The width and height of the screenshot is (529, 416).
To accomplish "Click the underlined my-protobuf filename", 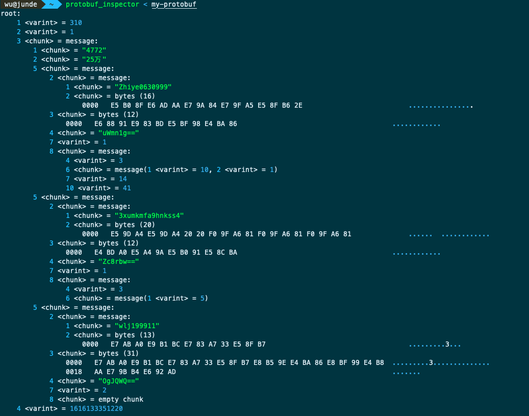I will pyautogui.click(x=174, y=5).
